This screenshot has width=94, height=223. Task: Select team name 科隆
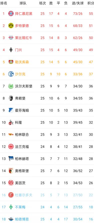click(x=19, y=122)
